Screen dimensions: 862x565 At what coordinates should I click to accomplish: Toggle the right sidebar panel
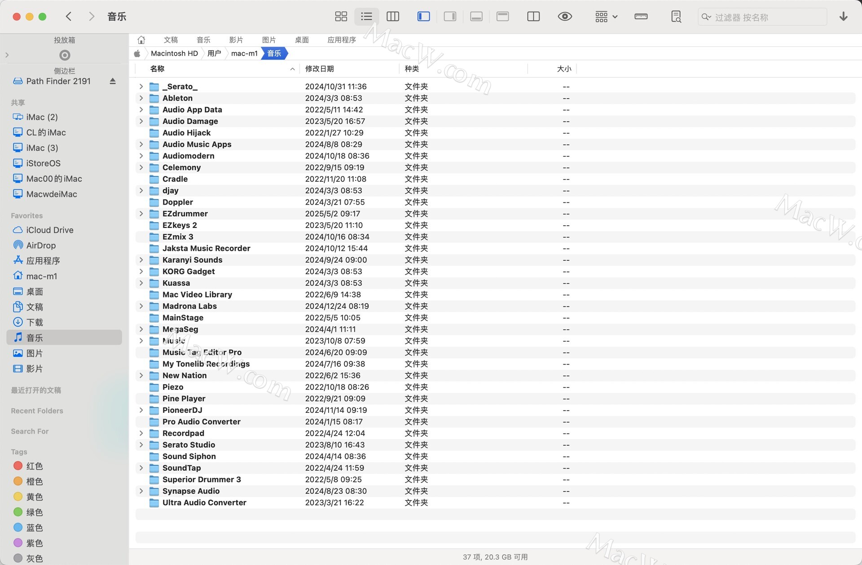pos(450,17)
